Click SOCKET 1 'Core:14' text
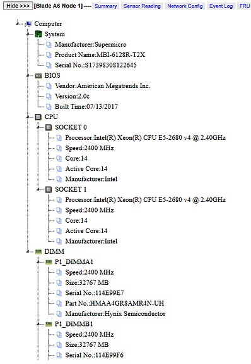The width and height of the screenshot is (251, 364). click(76, 220)
